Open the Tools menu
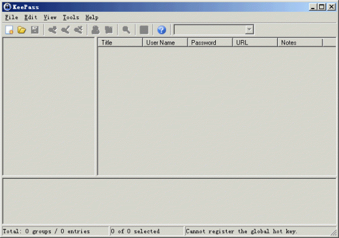The height and width of the screenshot is (238, 339). point(71,17)
